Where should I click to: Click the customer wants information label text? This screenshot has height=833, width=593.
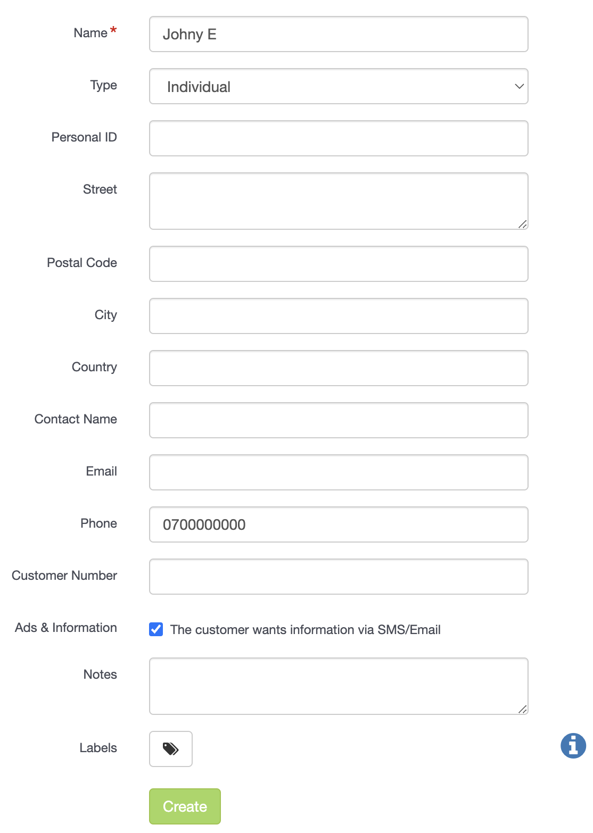point(306,630)
